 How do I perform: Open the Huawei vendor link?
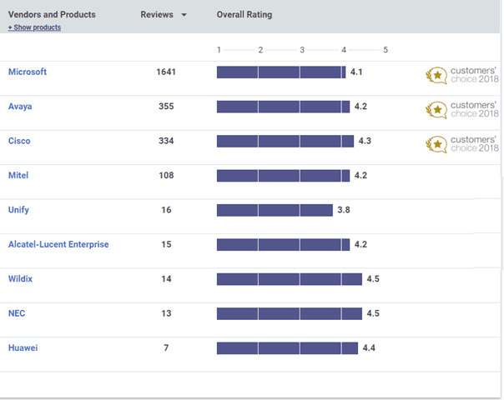[x=23, y=347]
